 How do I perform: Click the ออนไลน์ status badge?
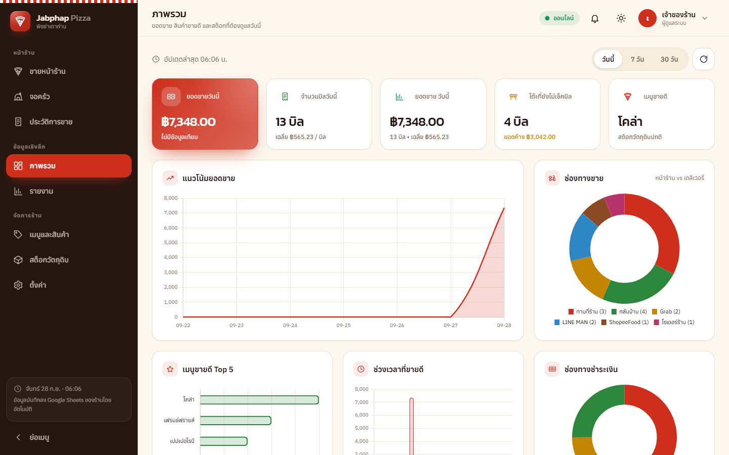559,18
